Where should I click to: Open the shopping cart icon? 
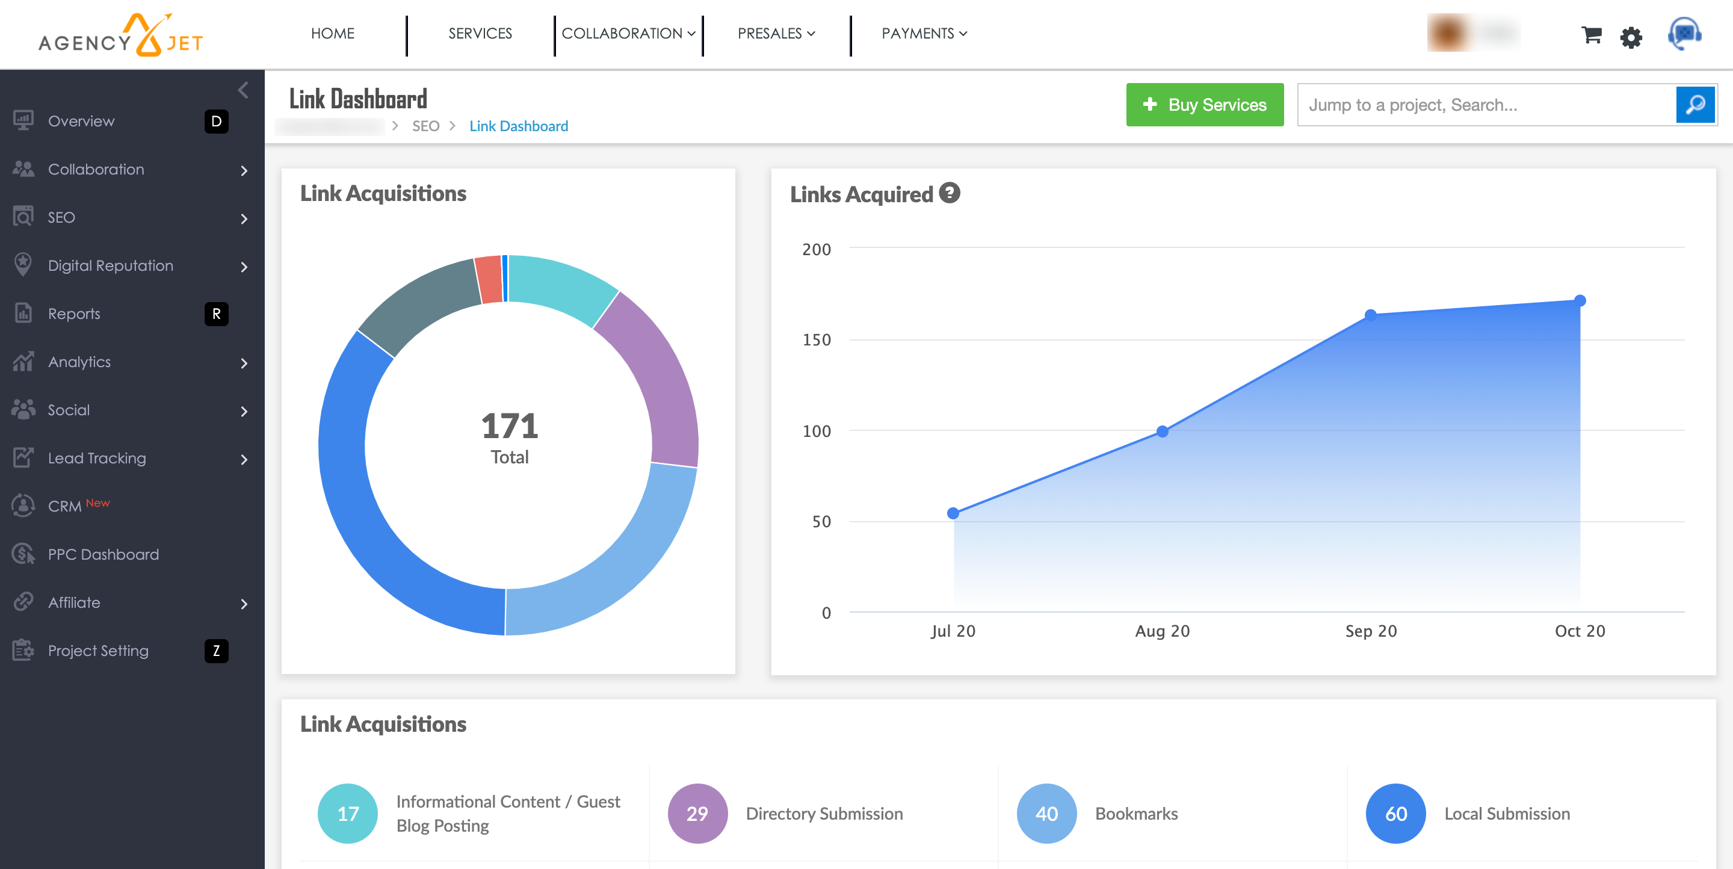click(x=1591, y=35)
